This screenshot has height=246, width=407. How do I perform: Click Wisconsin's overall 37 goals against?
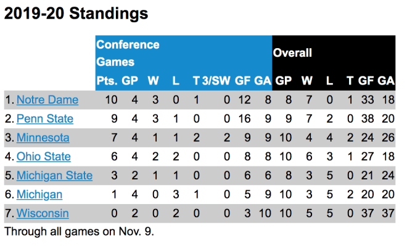[x=388, y=213]
